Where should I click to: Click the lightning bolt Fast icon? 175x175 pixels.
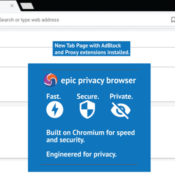[x=54, y=109]
